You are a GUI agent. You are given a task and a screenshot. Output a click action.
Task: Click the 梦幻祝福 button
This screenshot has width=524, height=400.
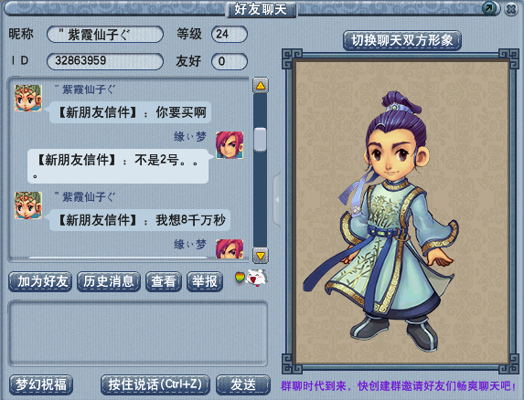tap(41, 384)
